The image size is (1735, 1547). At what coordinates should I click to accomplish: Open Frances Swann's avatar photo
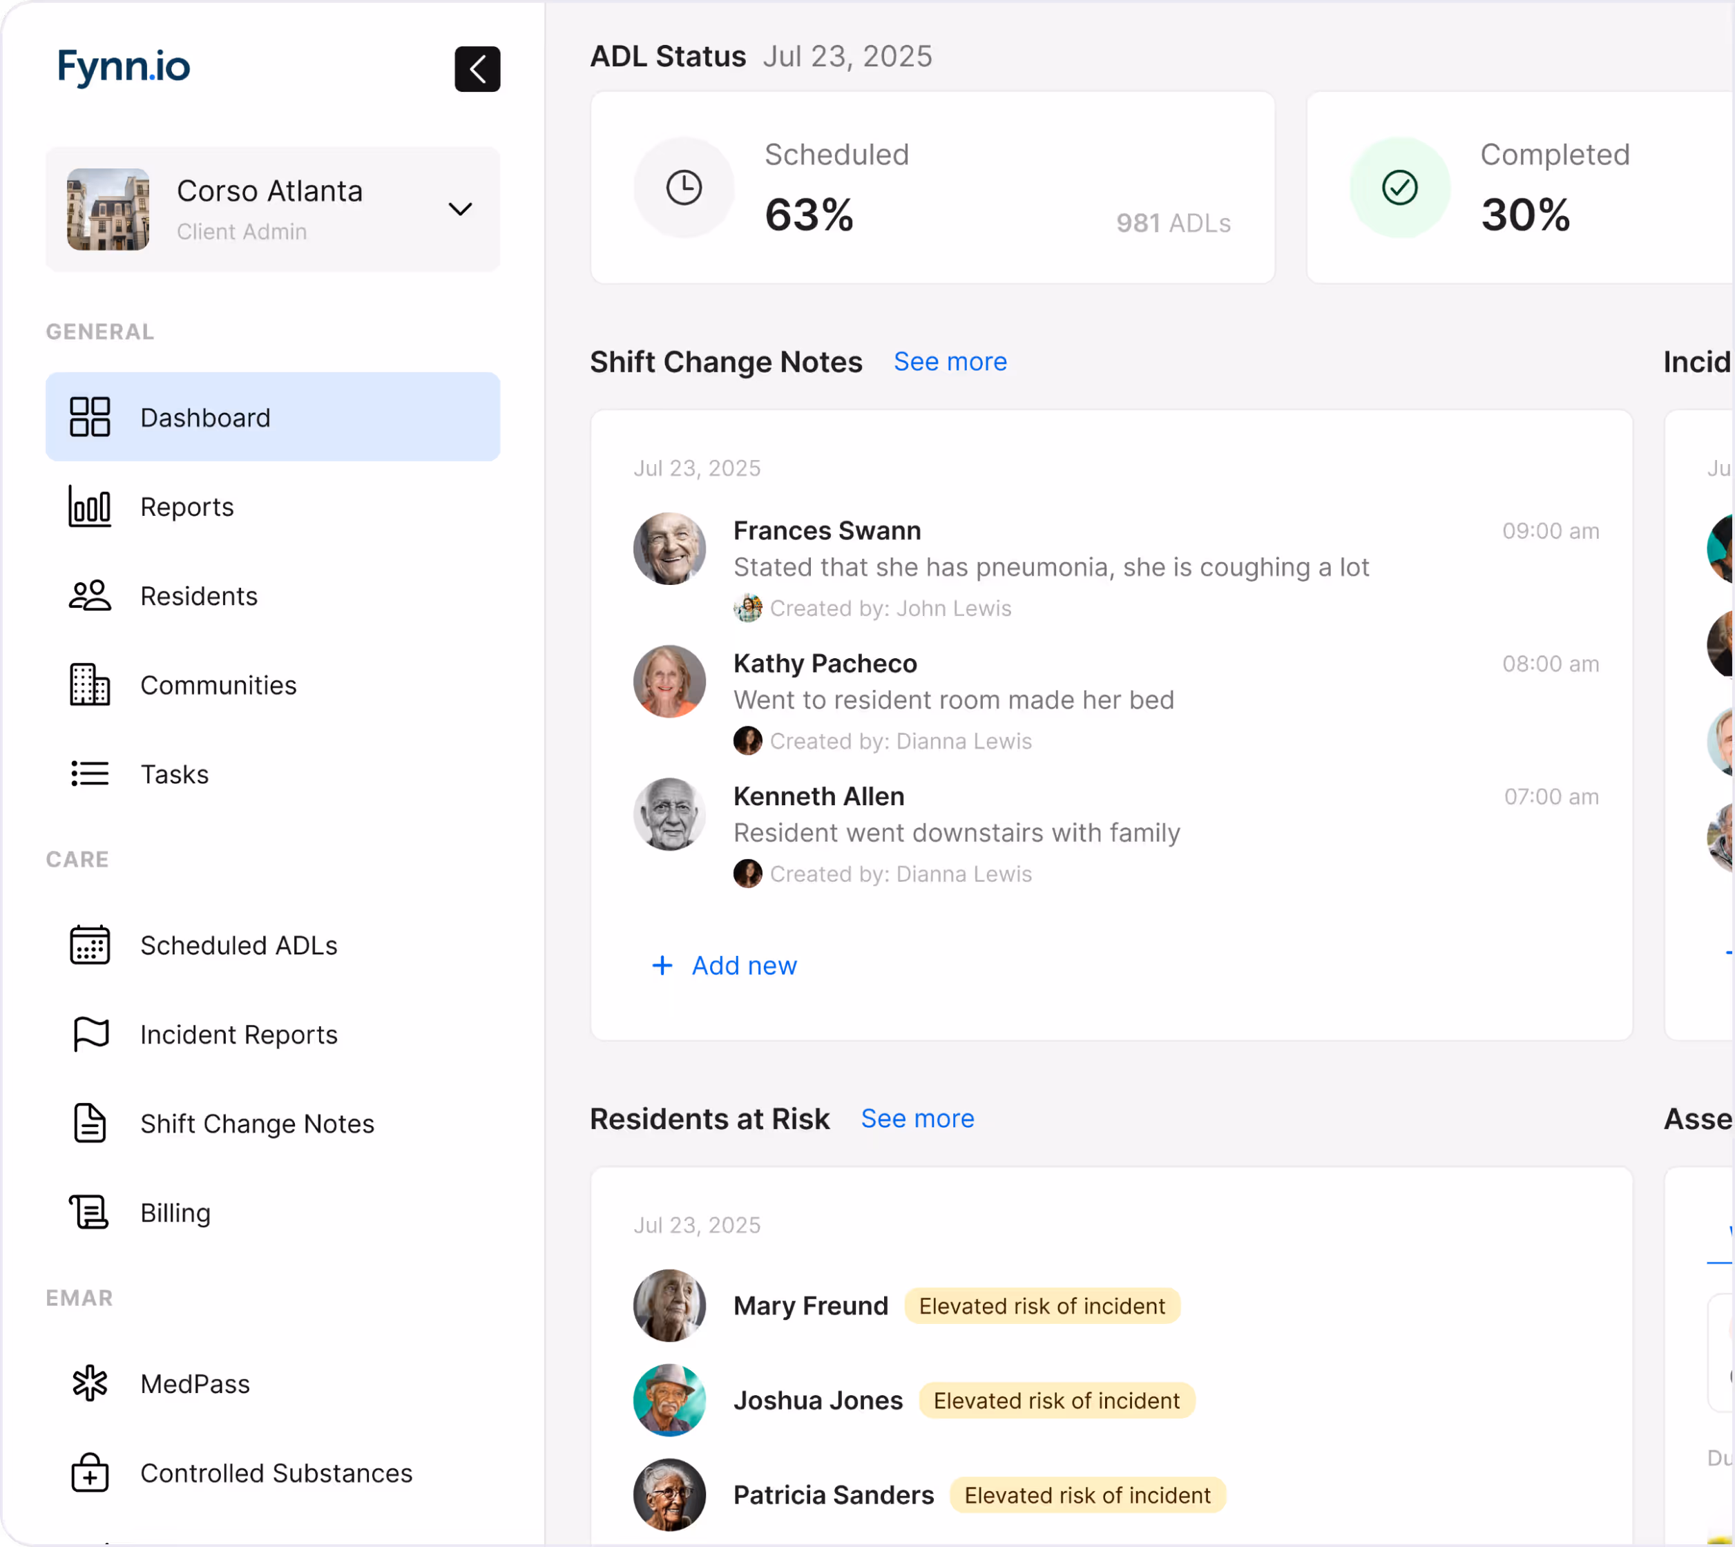click(669, 548)
